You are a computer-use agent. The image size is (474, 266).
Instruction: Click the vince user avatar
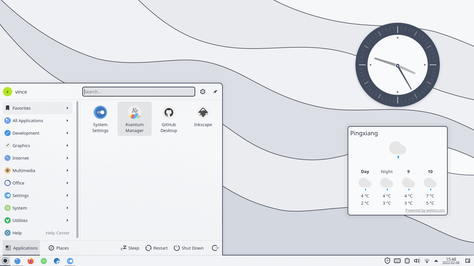click(x=8, y=92)
